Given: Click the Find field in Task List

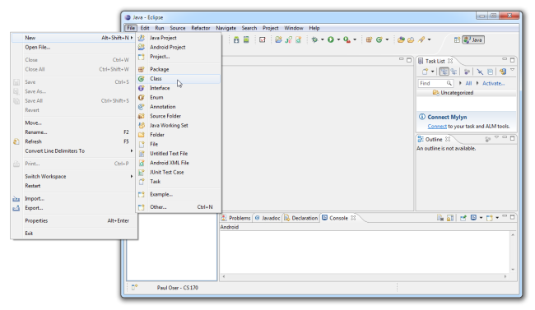Looking at the screenshot, I should click(435, 83).
